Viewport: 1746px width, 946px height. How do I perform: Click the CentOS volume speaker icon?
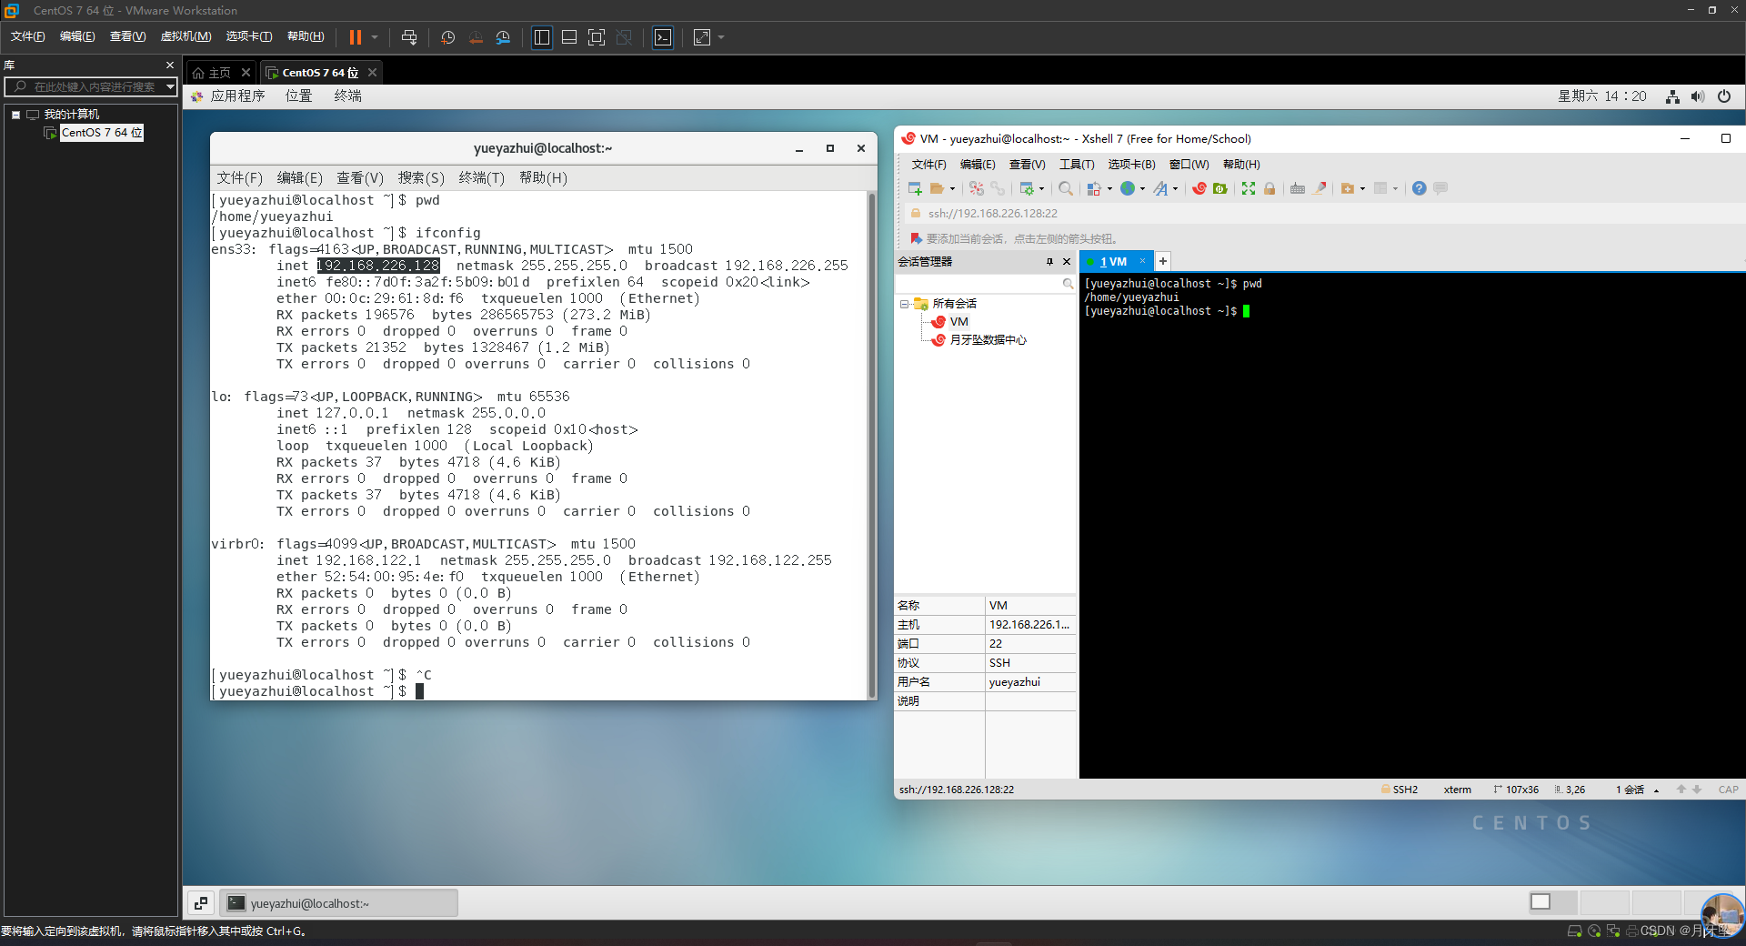coord(1698,96)
